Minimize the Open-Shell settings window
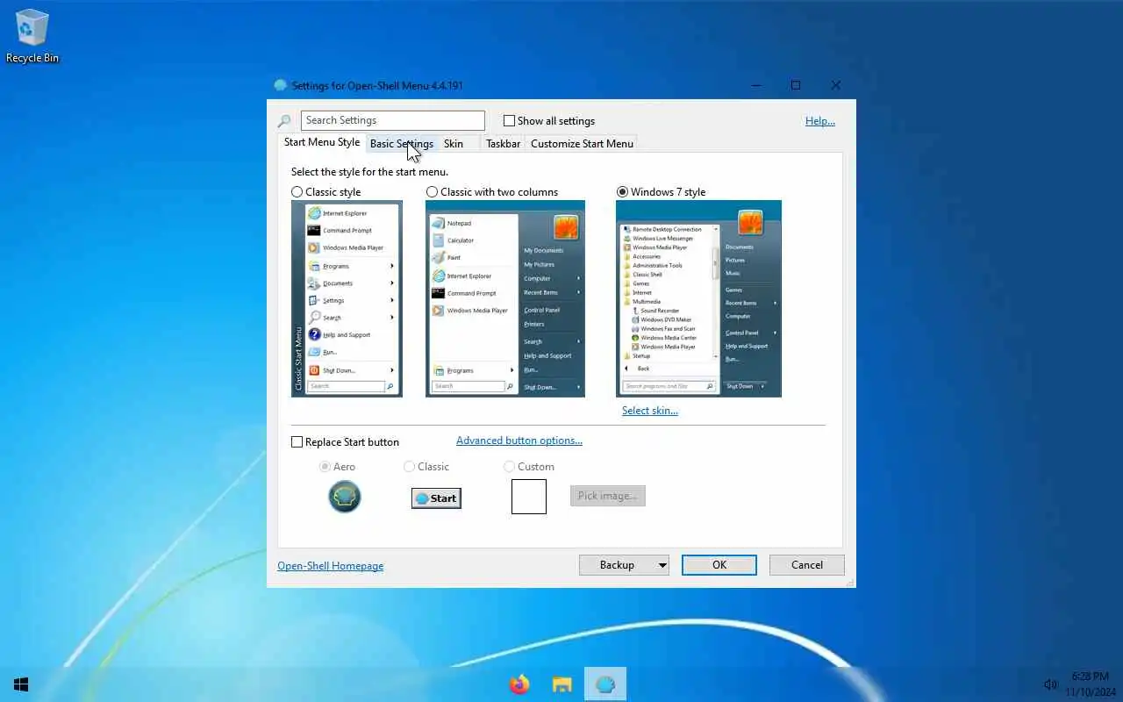This screenshot has height=702, width=1123. [755, 85]
